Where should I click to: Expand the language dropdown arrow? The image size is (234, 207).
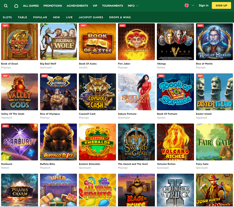click(x=193, y=5)
